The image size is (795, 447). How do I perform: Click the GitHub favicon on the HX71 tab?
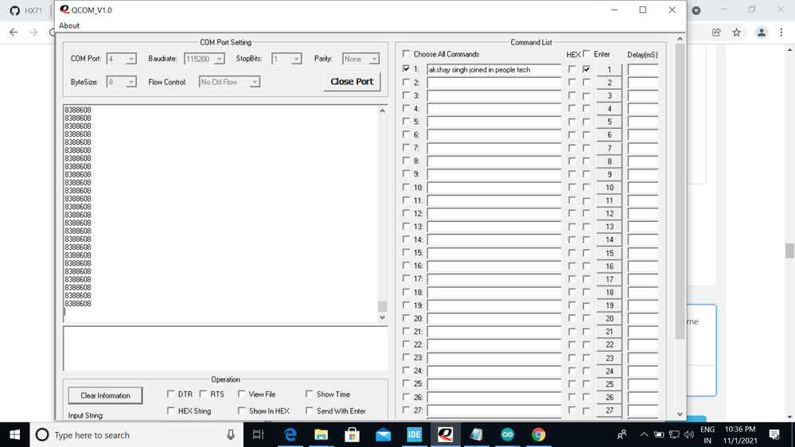[14, 10]
